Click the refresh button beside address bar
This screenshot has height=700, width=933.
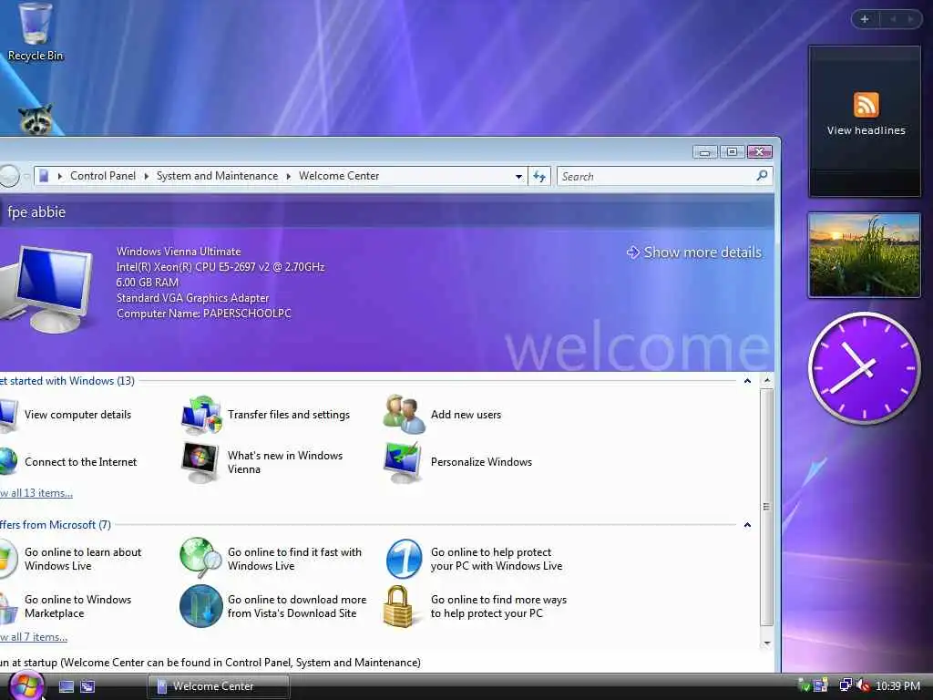539,176
